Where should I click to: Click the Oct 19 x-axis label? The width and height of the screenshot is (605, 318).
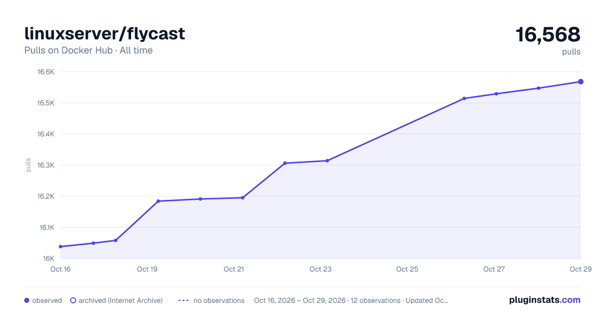[147, 269]
